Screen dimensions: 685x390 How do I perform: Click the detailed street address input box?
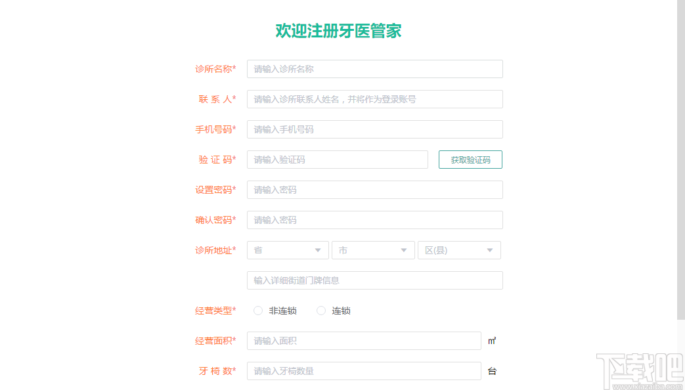pyautogui.click(x=374, y=280)
